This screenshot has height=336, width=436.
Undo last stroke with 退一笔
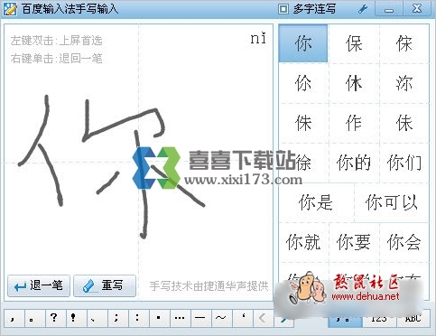(39, 285)
